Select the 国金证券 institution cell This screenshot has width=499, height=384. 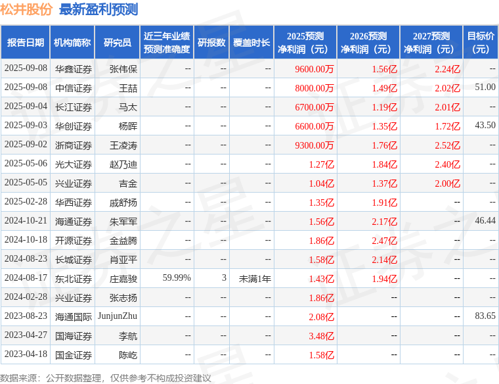tap(73, 355)
